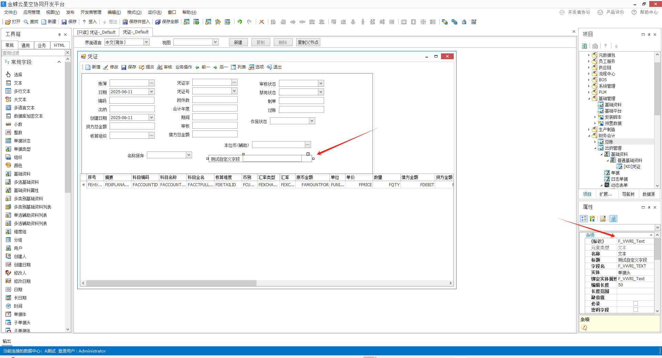The width and height of the screenshot is (662, 358).
Task: Select the 总账 node in project tree
Action: [609, 142]
